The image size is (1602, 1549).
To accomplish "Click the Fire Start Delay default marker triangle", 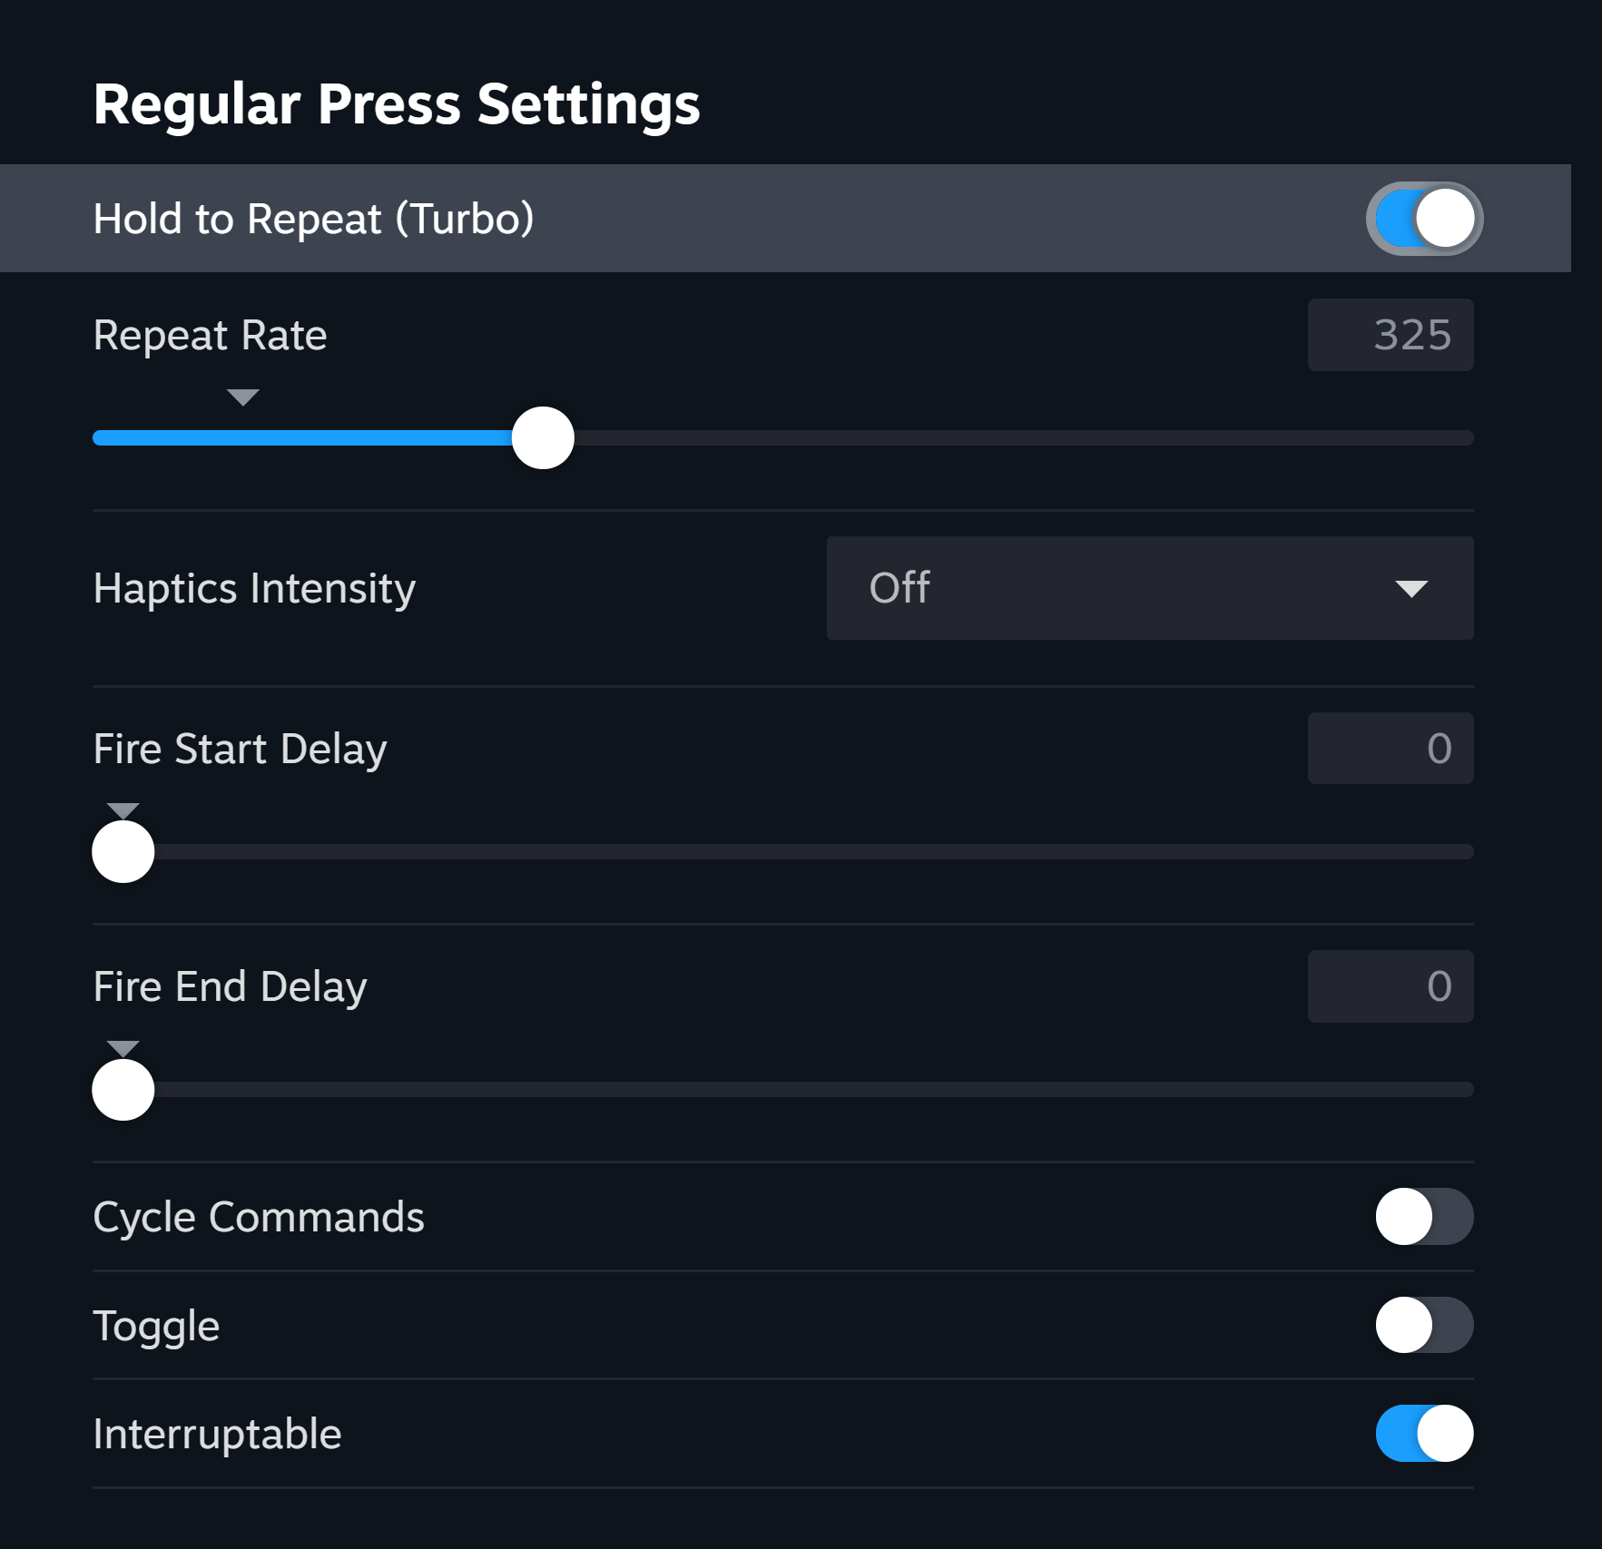I will 123,809.
